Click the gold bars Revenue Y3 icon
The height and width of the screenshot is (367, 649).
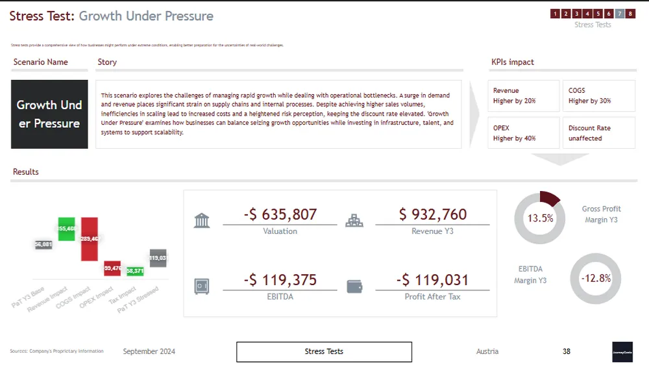point(354,220)
